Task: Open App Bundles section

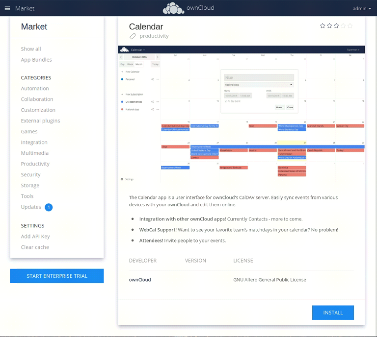Action: 36,60
